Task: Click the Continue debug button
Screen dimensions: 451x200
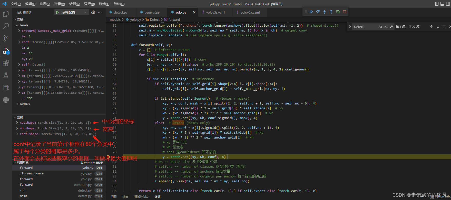Action: 311,12
